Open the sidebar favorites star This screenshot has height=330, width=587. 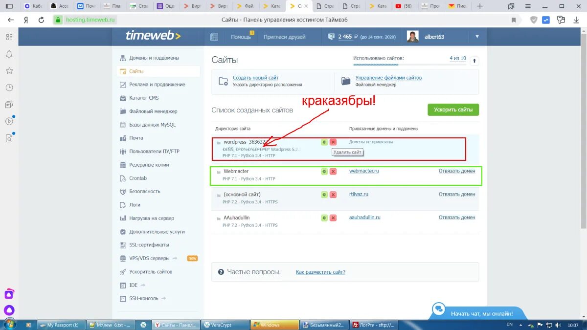[9, 71]
